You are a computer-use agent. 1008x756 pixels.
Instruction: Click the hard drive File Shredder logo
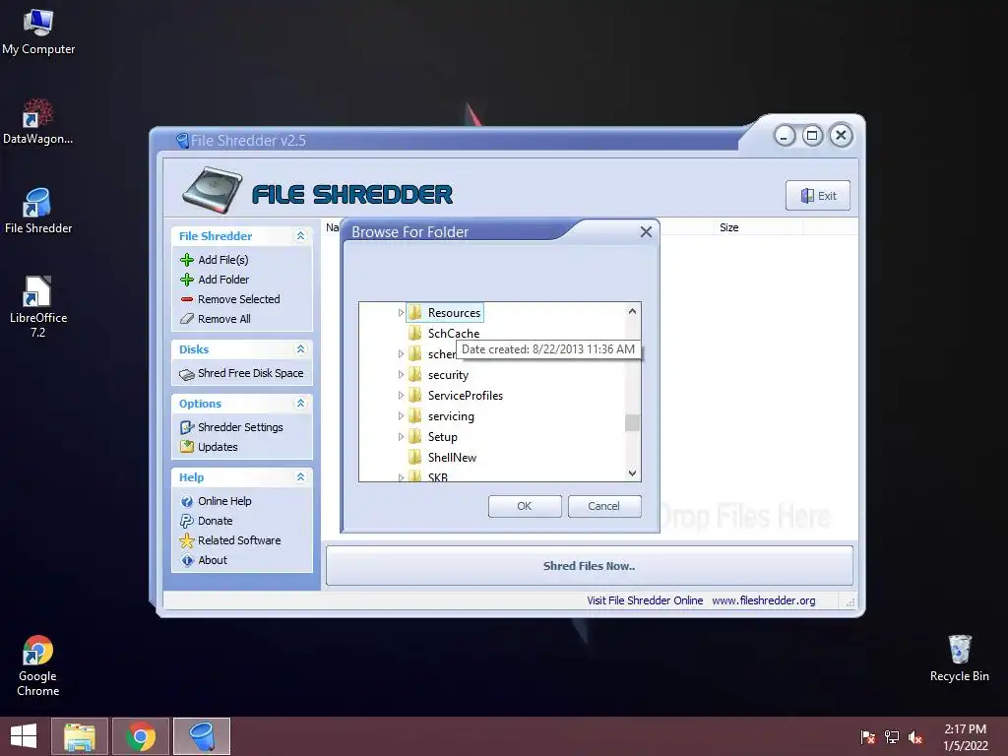(213, 190)
